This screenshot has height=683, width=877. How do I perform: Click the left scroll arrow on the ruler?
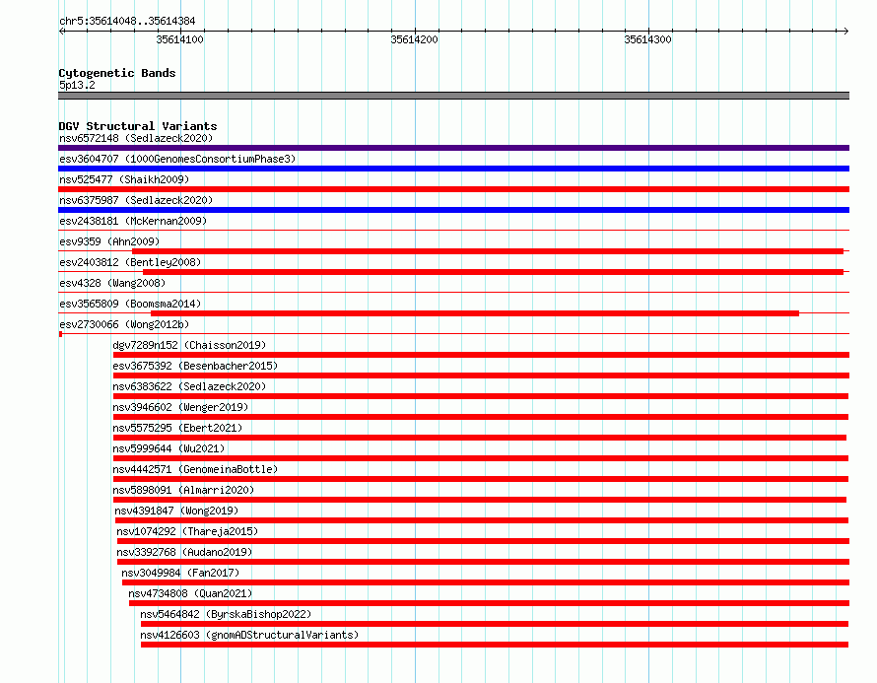(x=61, y=32)
